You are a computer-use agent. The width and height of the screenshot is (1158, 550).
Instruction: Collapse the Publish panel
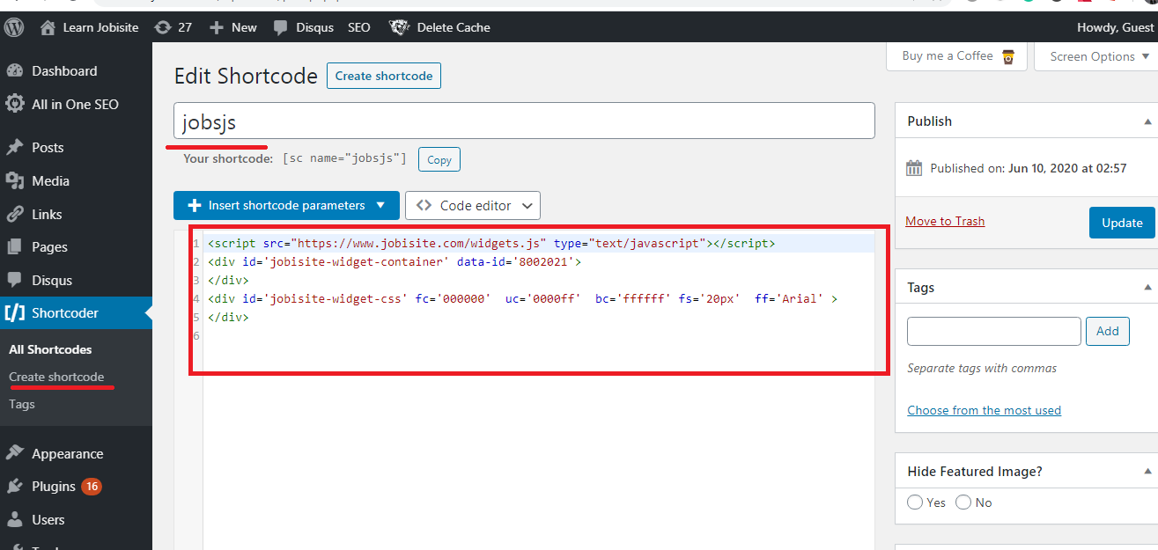[x=1147, y=121]
